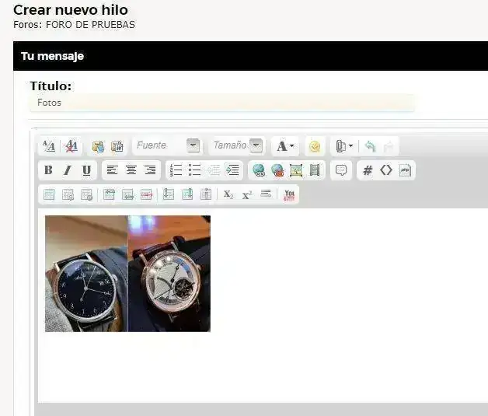Insert an ordered numbered list
Viewport: 488px width, 416px height.
(176, 170)
